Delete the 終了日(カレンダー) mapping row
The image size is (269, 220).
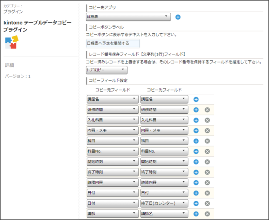[207, 203]
